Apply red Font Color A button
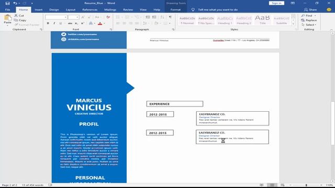Viewport: 335px width, 188px height. [100, 23]
